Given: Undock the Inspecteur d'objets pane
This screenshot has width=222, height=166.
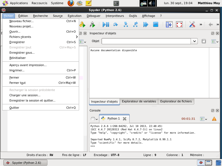Looking at the screenshot, I should tap(213, 33).
